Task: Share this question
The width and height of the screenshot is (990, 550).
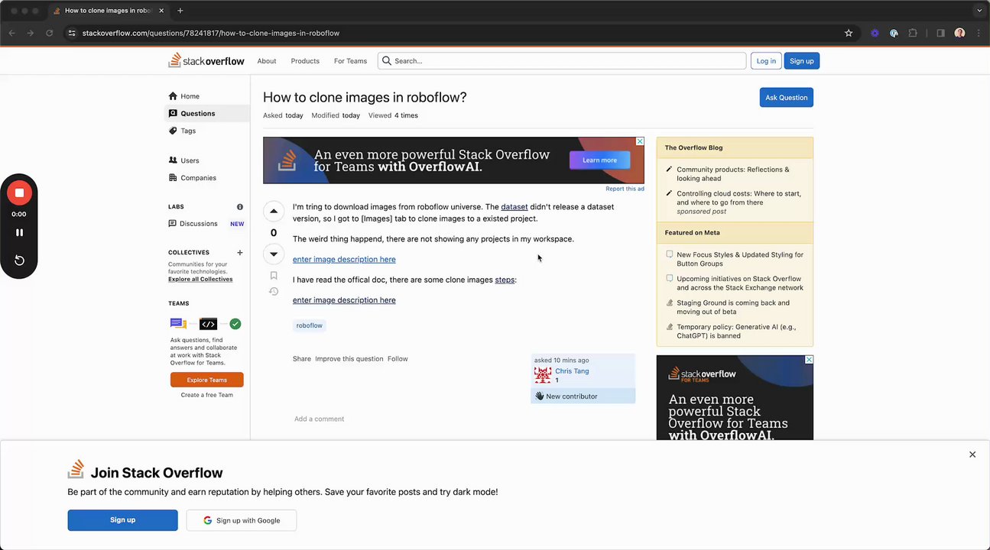Action: click(x=302, y=359)
